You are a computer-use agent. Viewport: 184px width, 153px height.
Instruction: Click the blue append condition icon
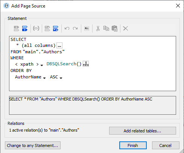point(25,28)
